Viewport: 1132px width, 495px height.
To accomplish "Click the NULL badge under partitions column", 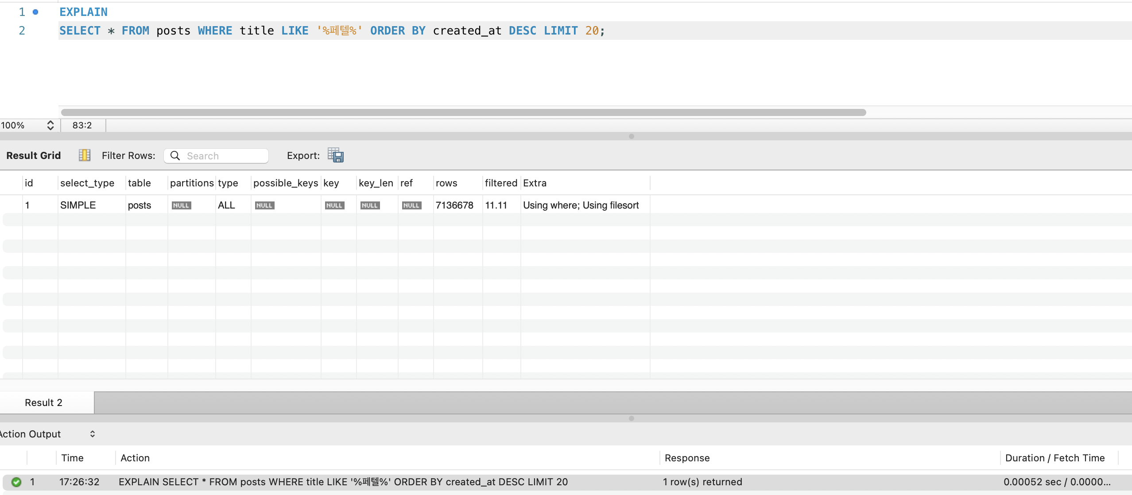I will pyautogui.click(x=181, y=205).
